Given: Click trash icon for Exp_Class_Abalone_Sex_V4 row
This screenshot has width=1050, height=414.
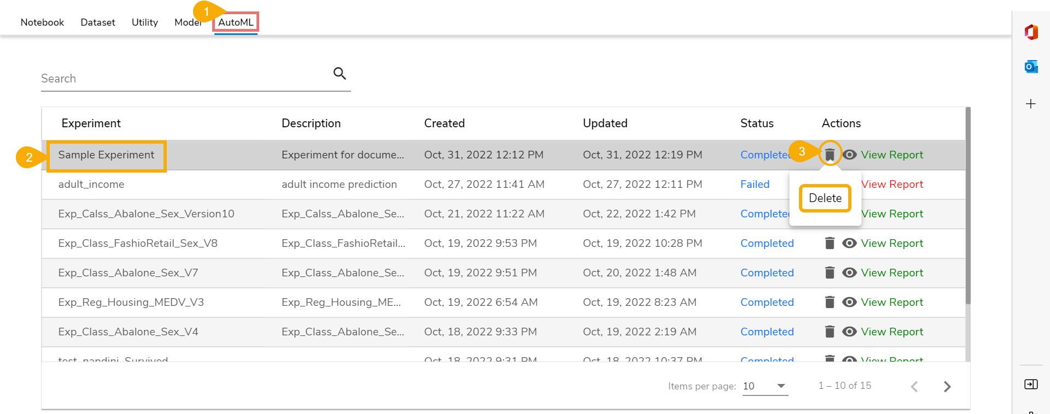Looking at the screenshot, I should (x=830, y=332).
